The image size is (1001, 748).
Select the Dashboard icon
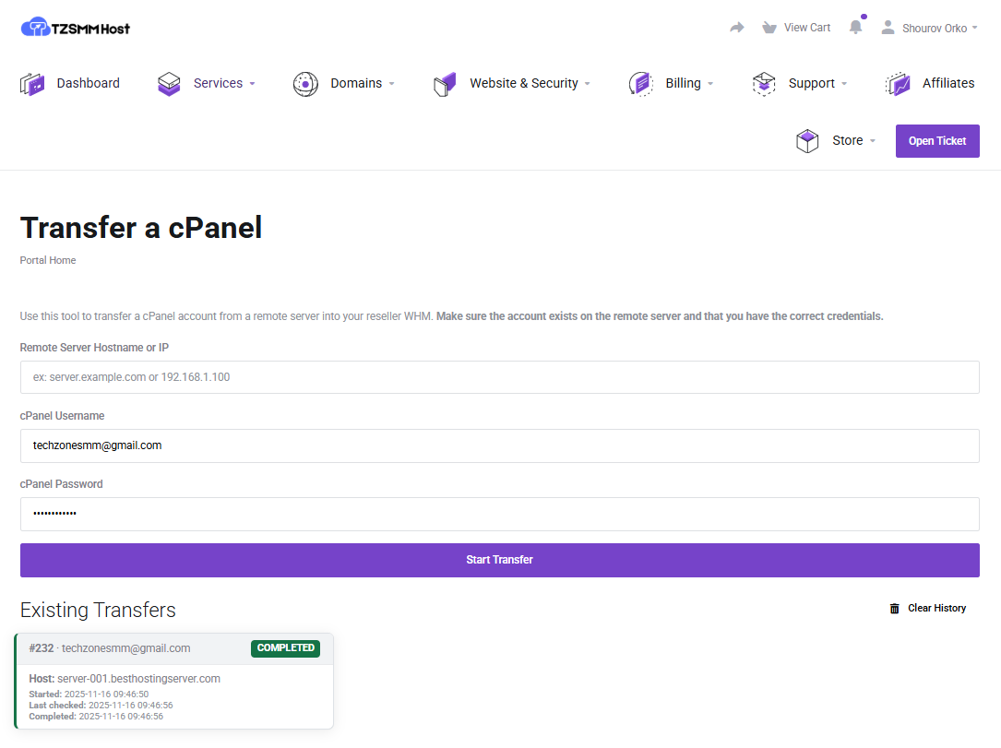pos(32,83)
